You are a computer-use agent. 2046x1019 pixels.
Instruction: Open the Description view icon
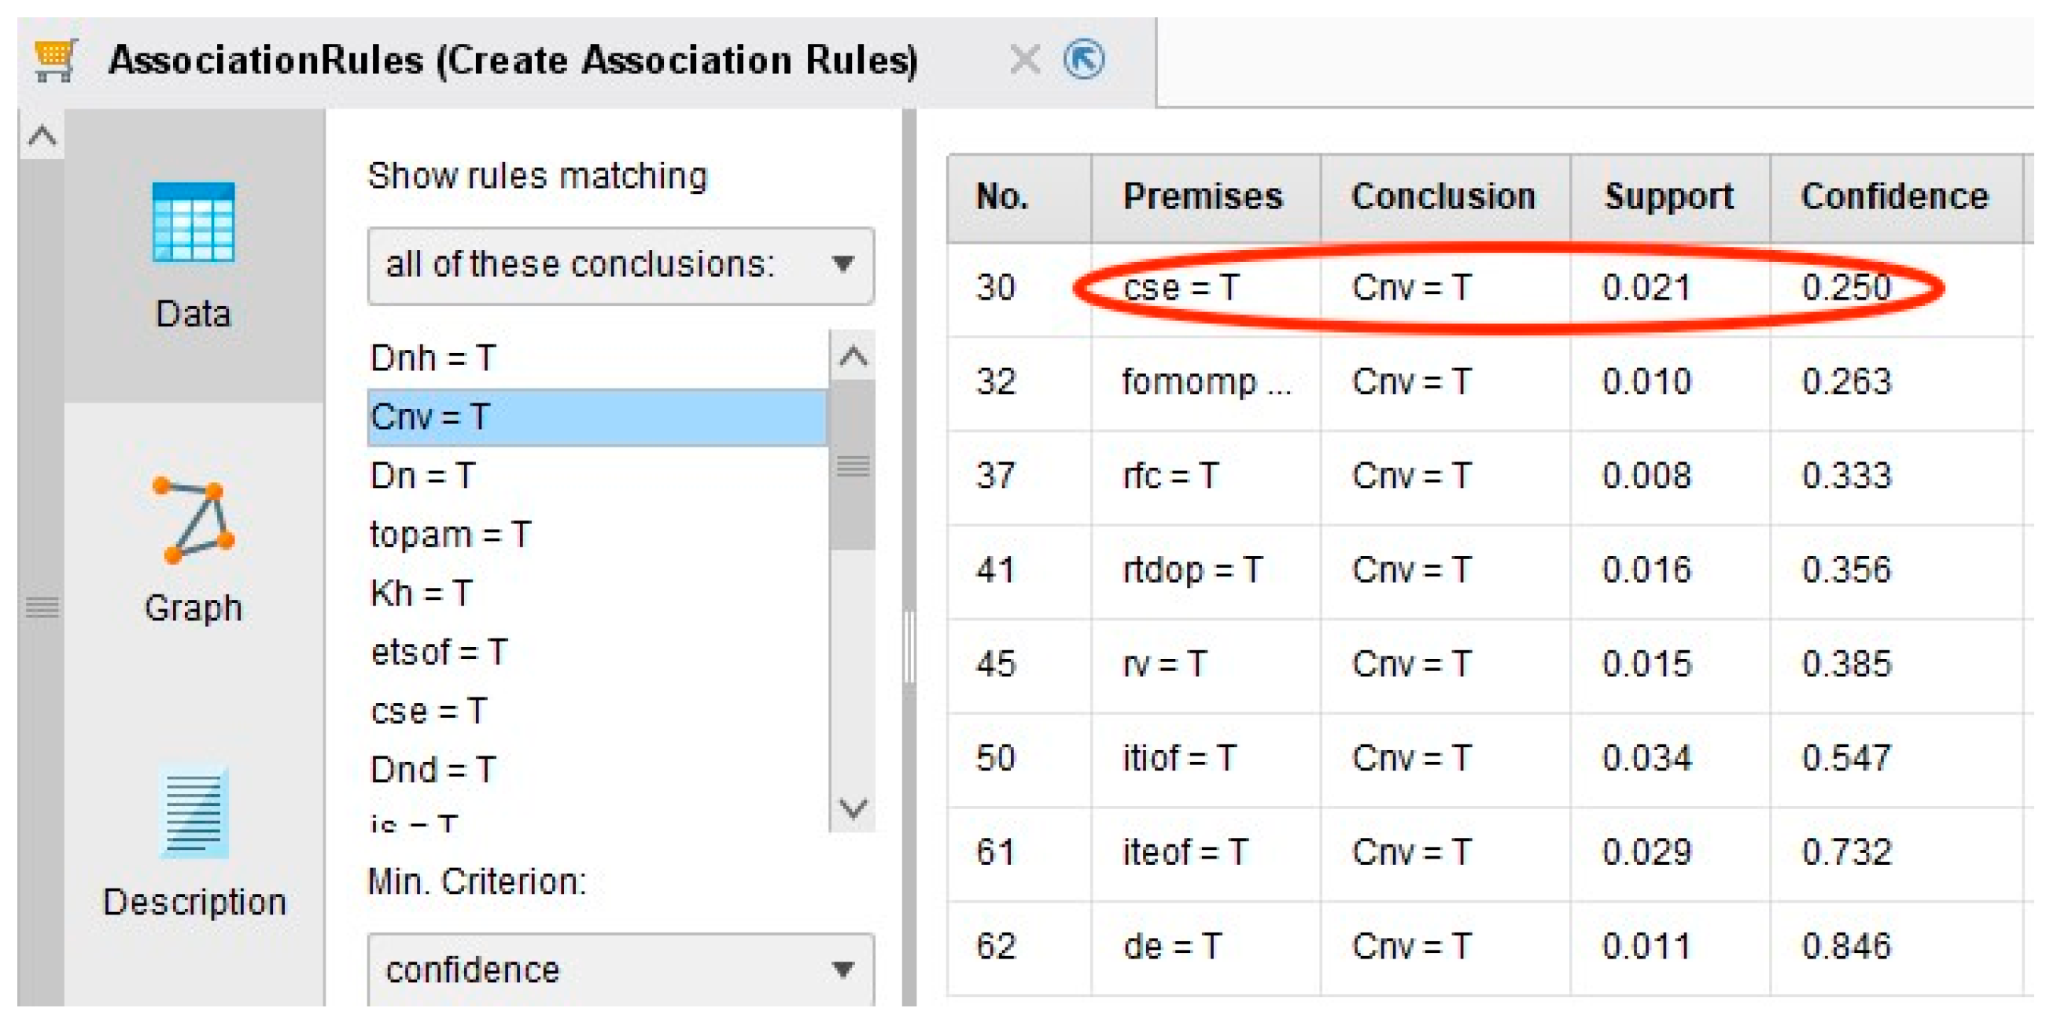point(193,814)
